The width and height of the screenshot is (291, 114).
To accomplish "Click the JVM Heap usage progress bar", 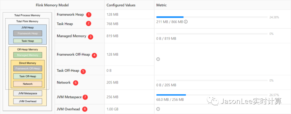I will pyautogui.click(x=212, y=17).
